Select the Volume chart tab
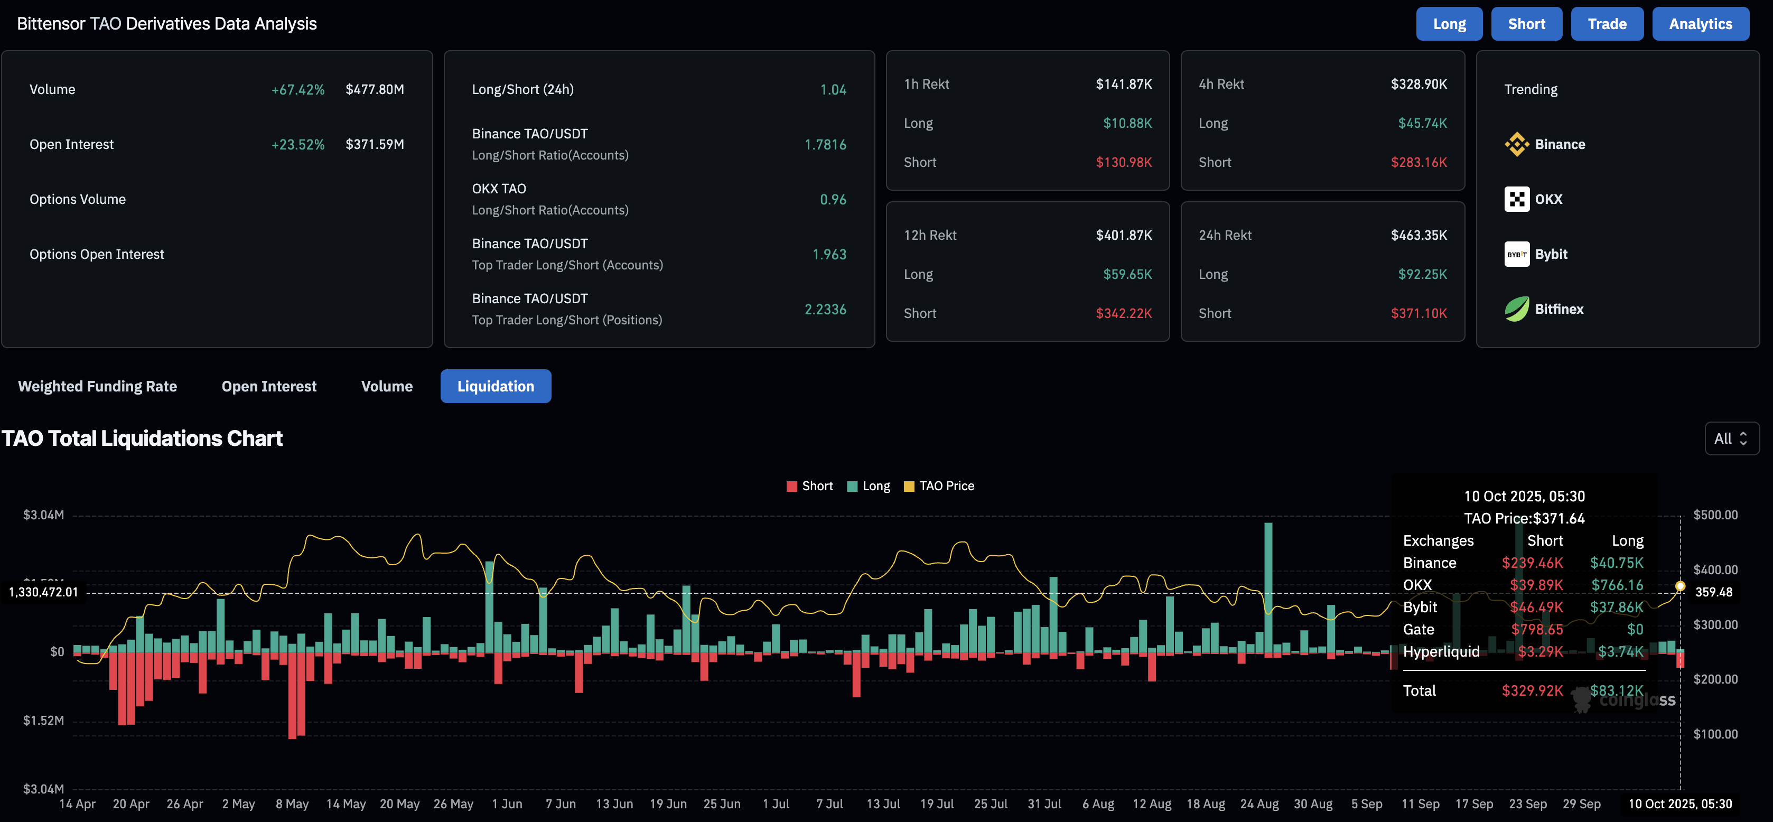 coord(387,386)
